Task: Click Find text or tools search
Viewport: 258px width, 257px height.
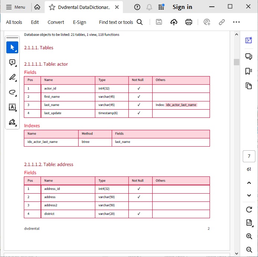Action: [121, 22]
